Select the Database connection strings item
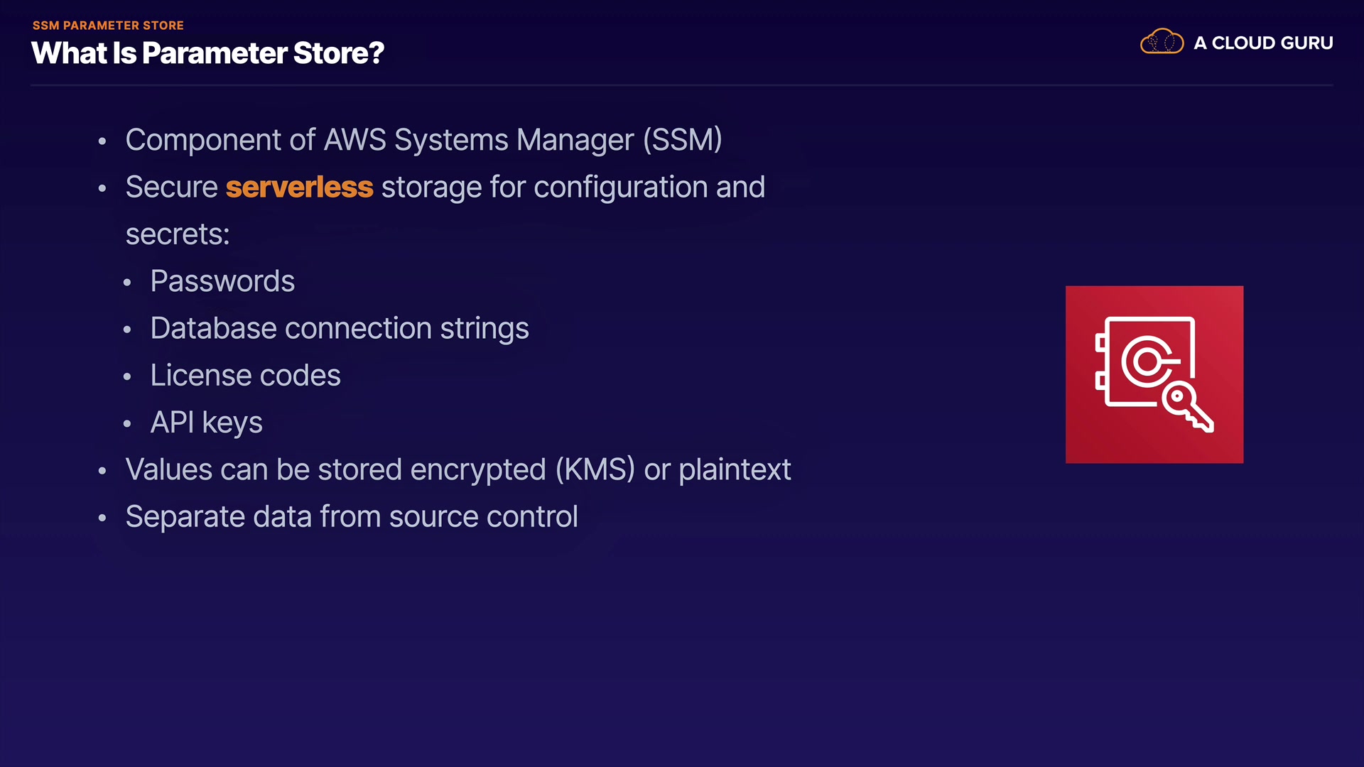Screen dimensions: 1364x767 point(340,328)
